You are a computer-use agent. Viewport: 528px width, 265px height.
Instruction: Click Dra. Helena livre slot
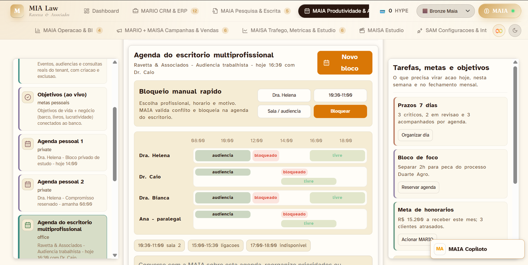pos(337,155)
